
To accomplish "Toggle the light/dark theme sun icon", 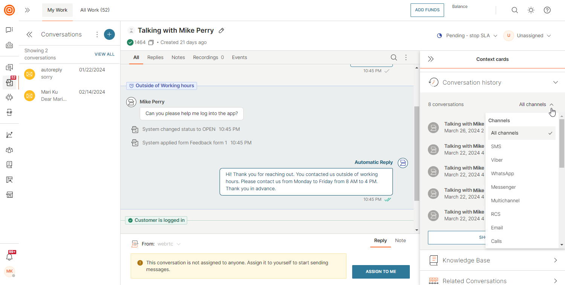I will tap(531, 10).
